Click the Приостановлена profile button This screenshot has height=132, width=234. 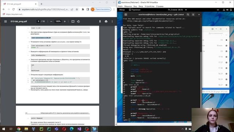(101, 9)
